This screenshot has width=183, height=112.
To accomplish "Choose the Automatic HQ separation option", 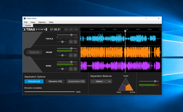I will tap(76, 81).
